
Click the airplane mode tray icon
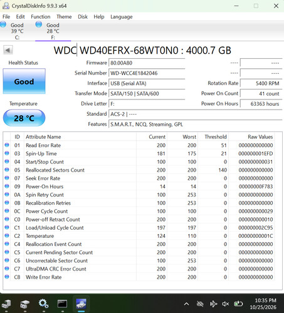(213, 304)
